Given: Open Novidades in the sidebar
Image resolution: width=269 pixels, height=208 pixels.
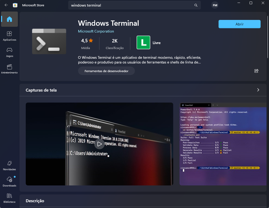Looking at the screenshot, I should pyautogui.click(x=9, y=166).
